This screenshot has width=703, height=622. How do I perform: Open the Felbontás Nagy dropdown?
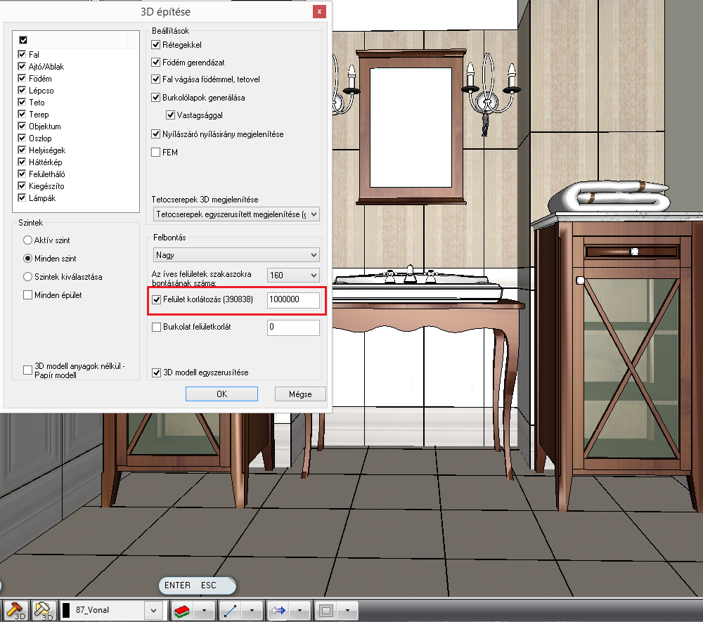pyautogui.click(x=236, y=254)
